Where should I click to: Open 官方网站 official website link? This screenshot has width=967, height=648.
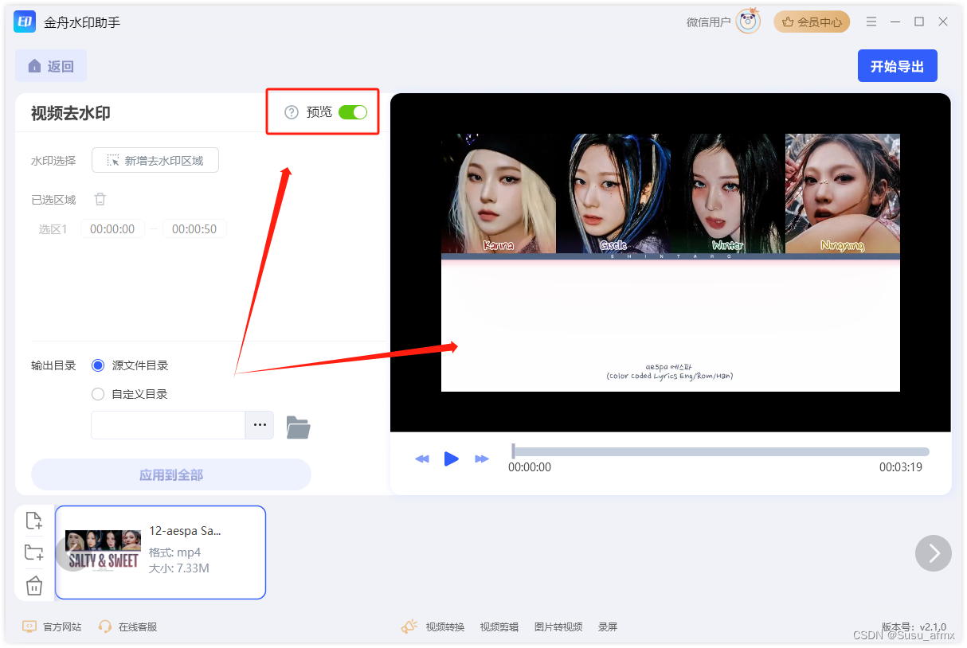52,627
